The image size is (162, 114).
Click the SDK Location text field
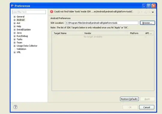coord(102,23)
